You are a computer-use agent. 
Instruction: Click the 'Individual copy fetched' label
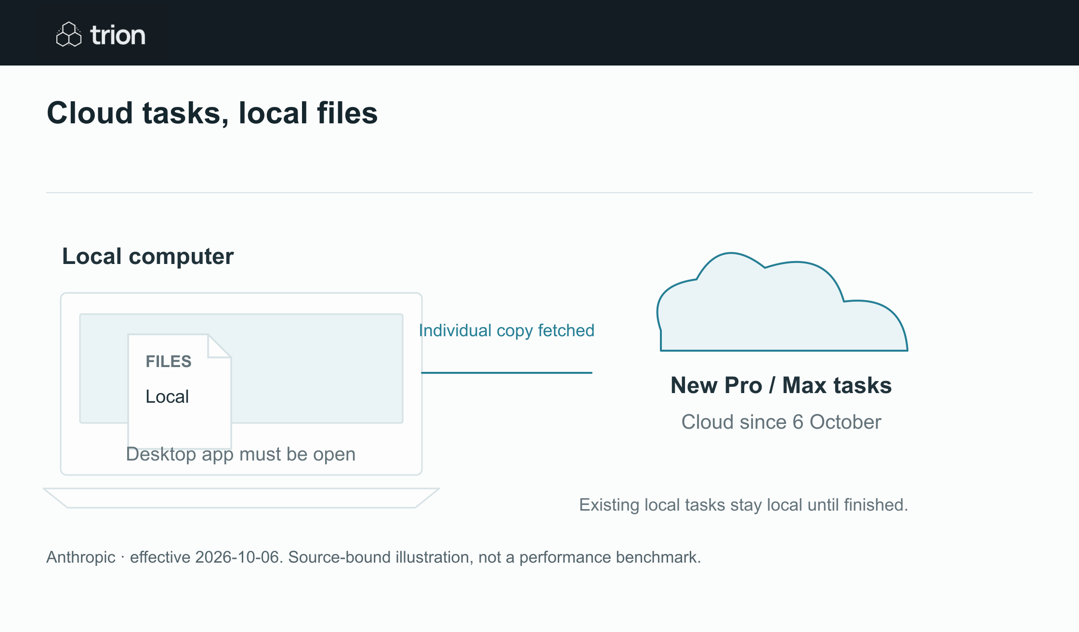(x=507, y=330)
